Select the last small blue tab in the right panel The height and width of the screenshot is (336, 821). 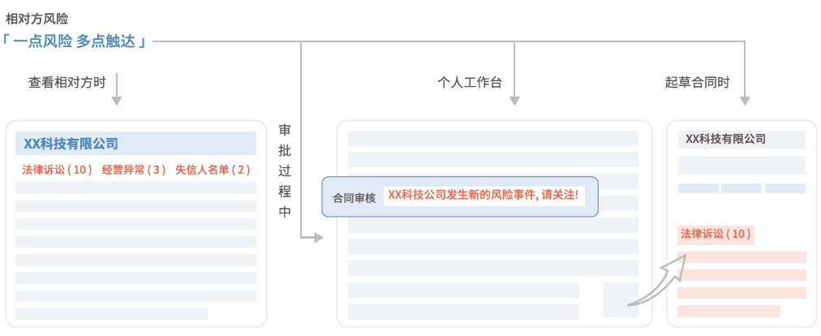click(x=784, y=188)
